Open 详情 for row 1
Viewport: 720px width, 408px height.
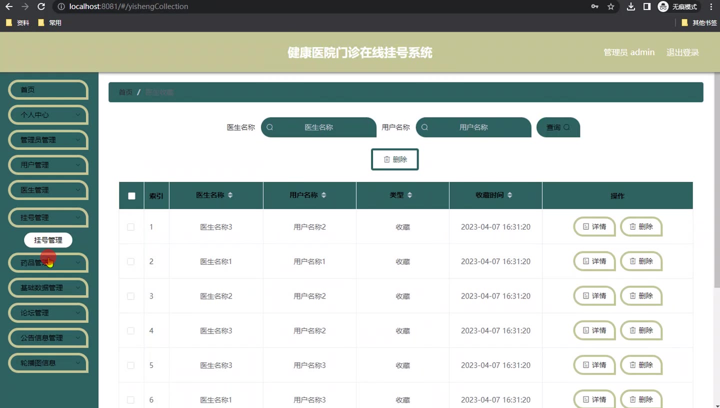point(594,227)
